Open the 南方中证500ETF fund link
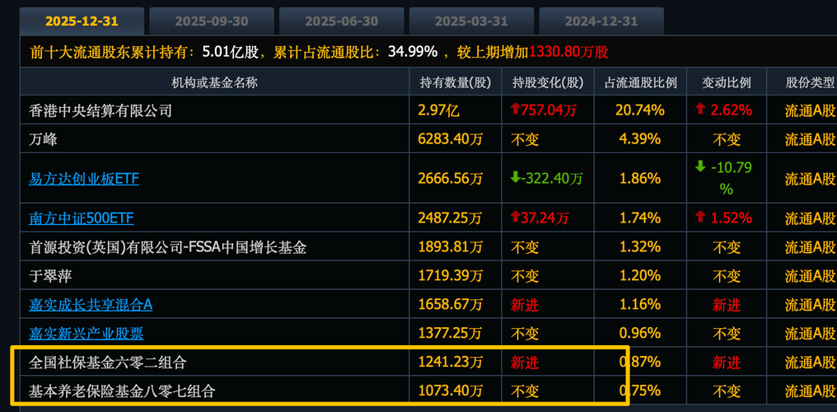The image size is (837, 412). pos(81,218)
